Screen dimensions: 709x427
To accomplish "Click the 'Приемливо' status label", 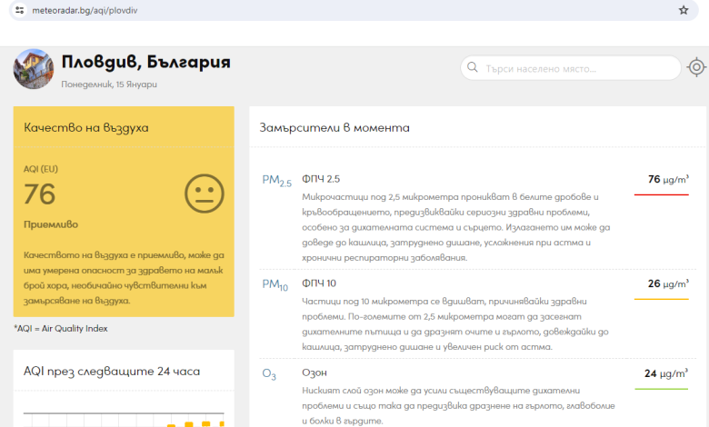I will (x=51, y=224).
